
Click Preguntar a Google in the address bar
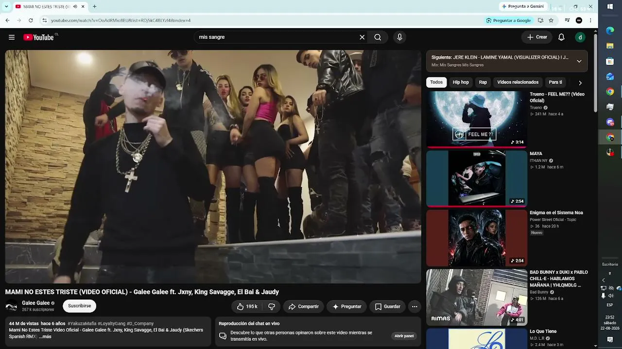pos(509,20)
